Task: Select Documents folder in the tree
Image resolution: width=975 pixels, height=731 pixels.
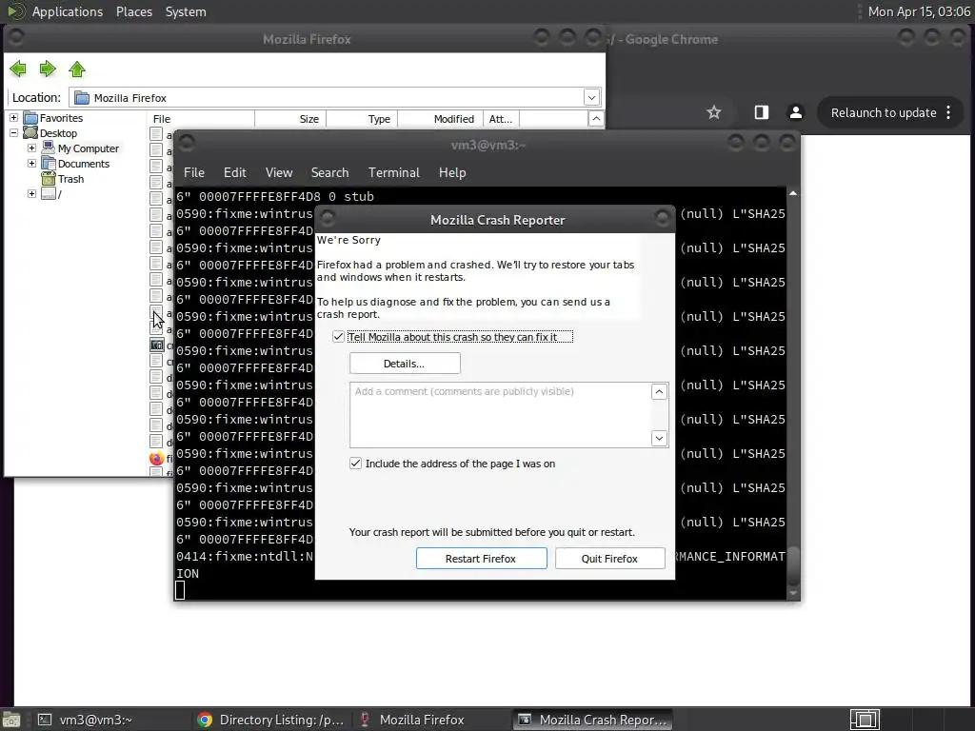Action: [x=84, y=164]
